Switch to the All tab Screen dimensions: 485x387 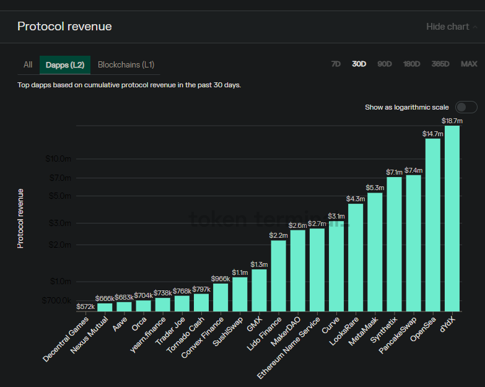[x=28, y=65]
